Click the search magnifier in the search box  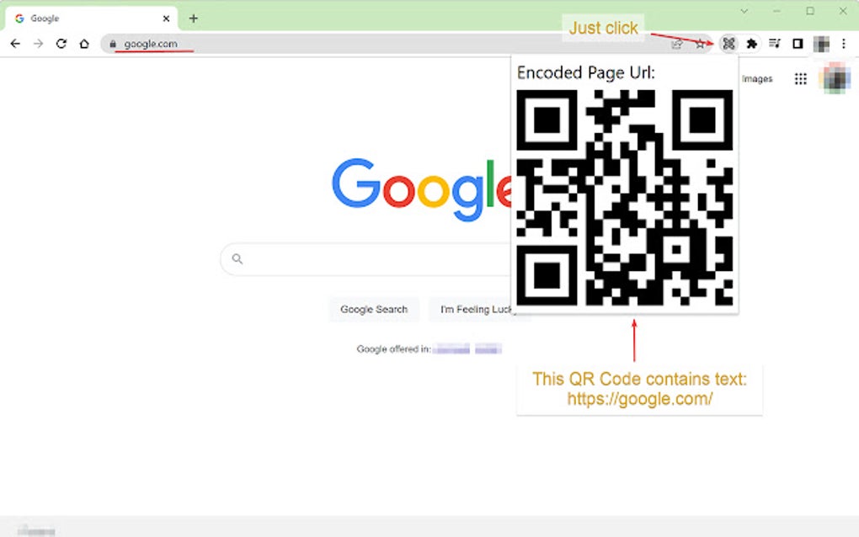237,259
